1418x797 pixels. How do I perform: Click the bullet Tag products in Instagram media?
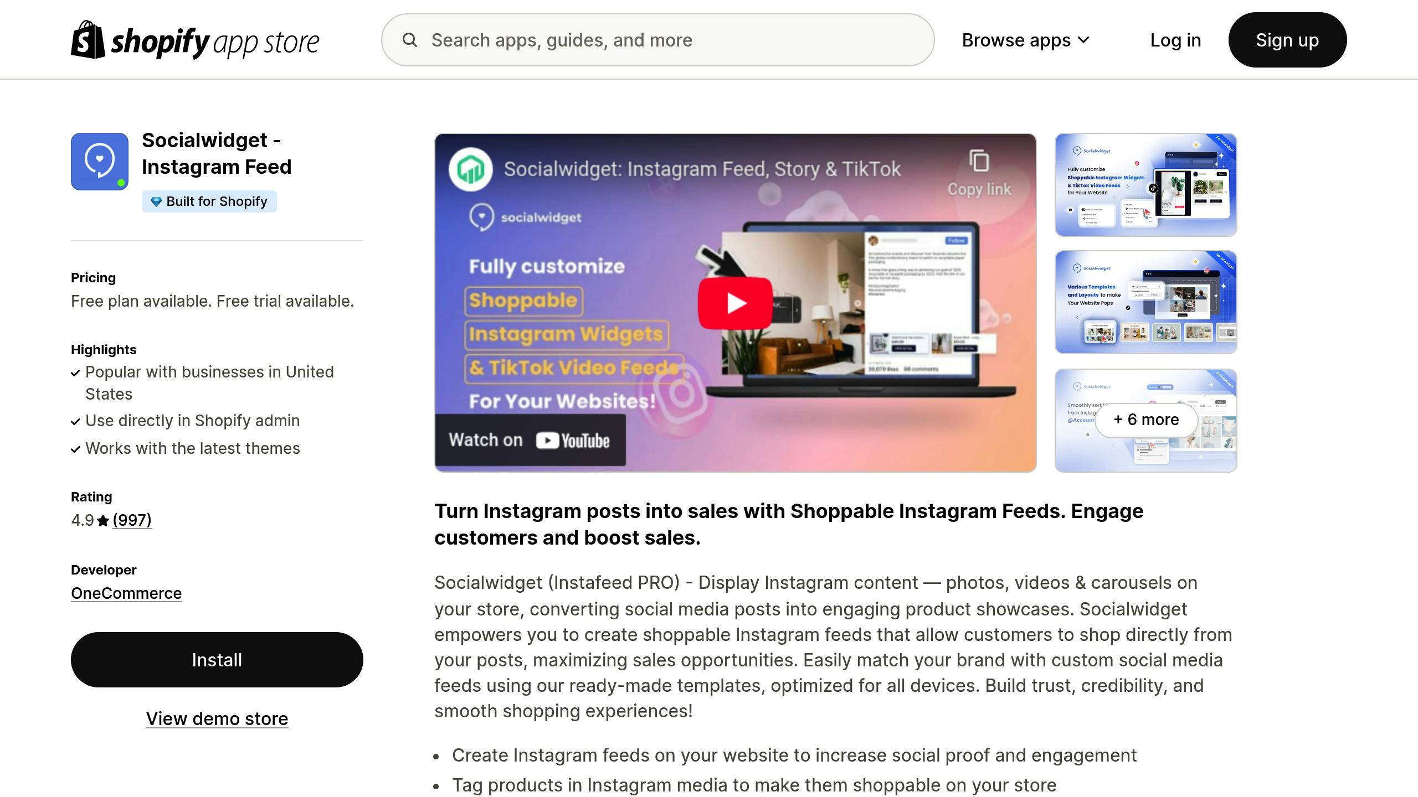coord(754,785)
